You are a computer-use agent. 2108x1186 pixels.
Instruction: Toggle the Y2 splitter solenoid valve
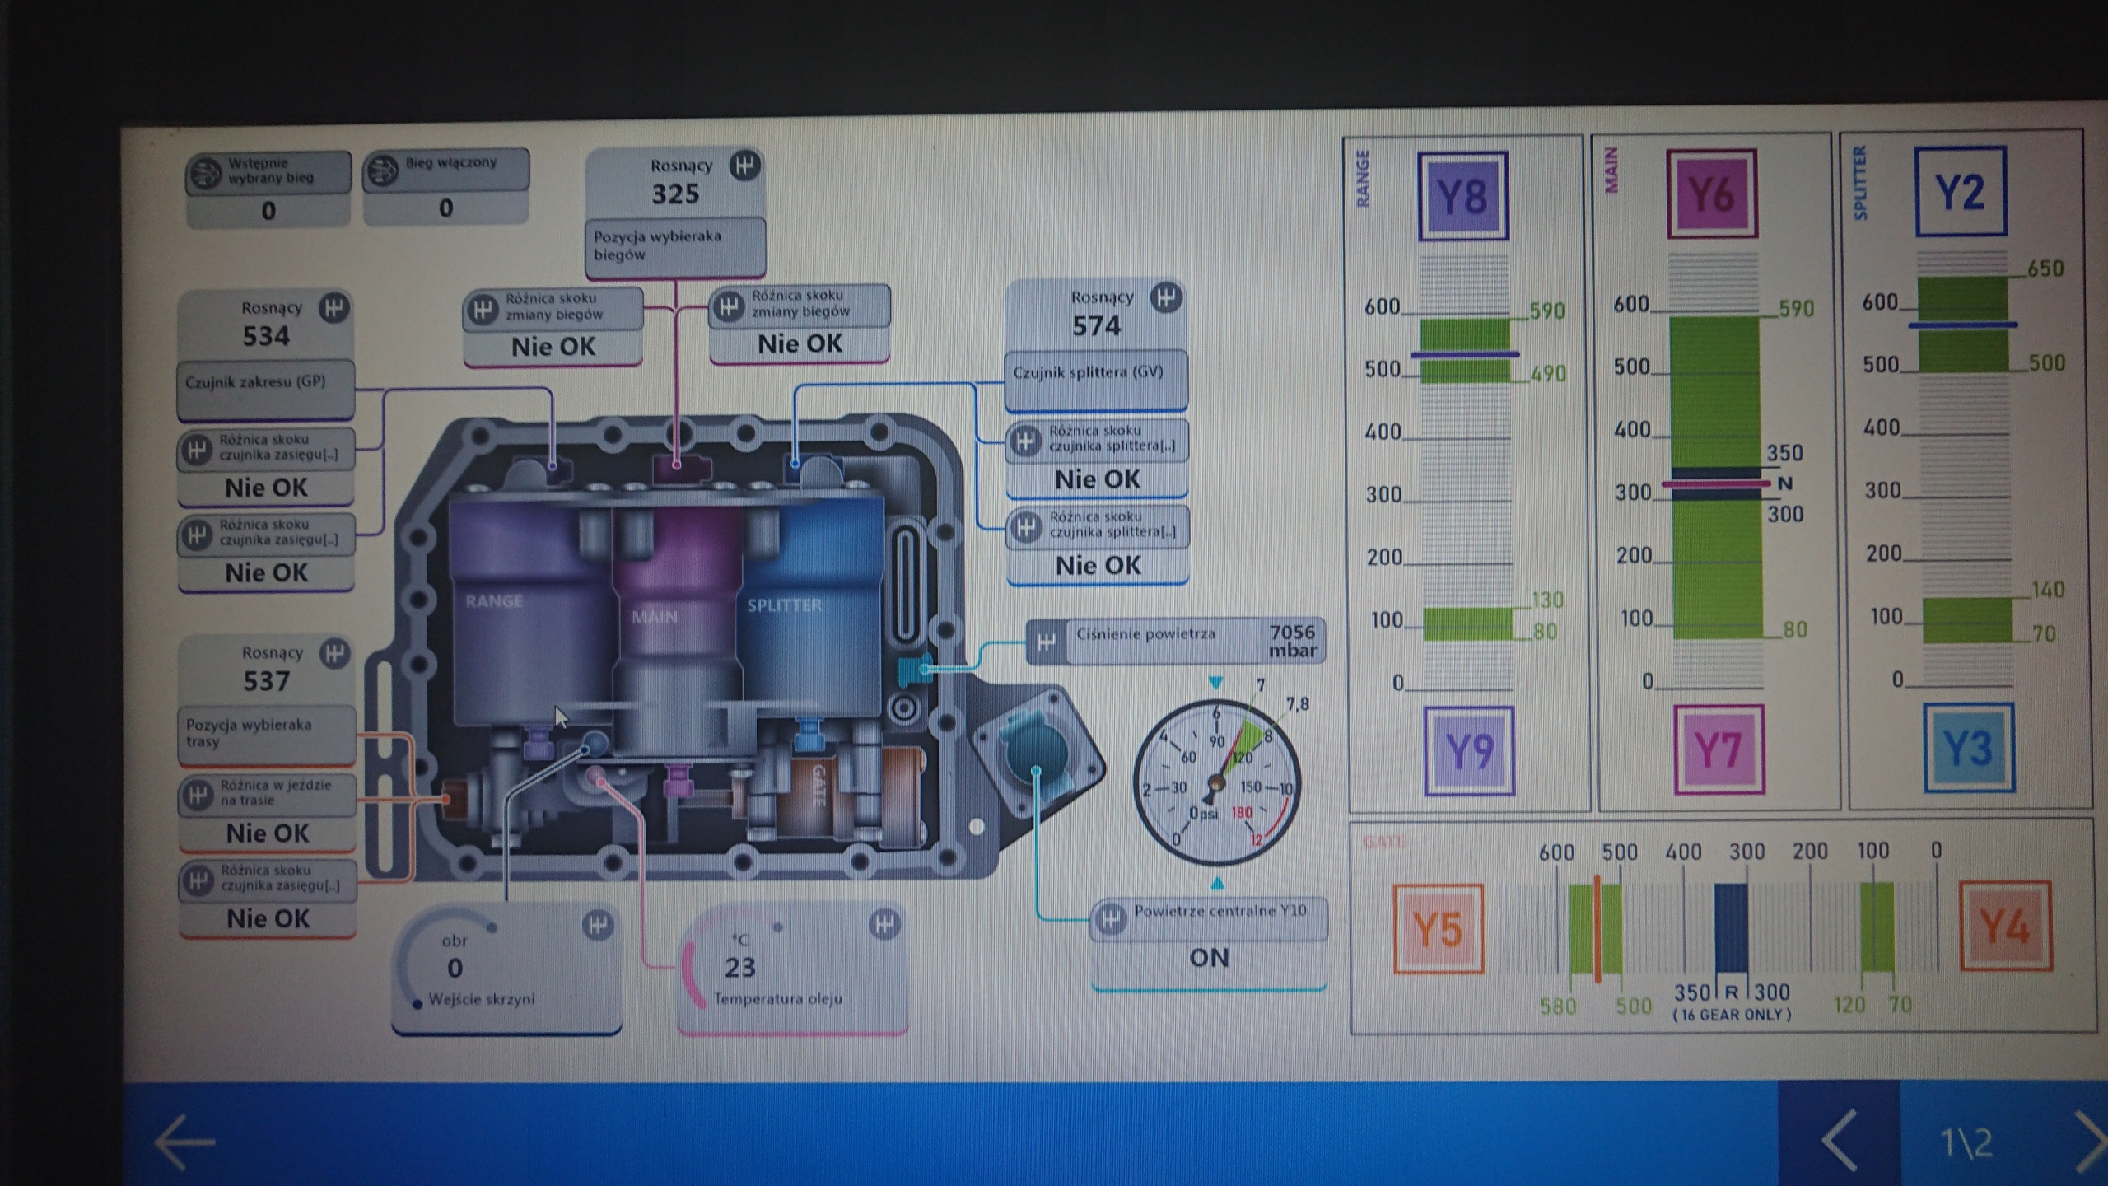coord(1960,192)
